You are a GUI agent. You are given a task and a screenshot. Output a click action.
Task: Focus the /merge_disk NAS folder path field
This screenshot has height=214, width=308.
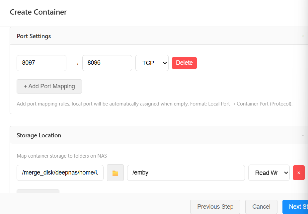[x=60, y=173]
